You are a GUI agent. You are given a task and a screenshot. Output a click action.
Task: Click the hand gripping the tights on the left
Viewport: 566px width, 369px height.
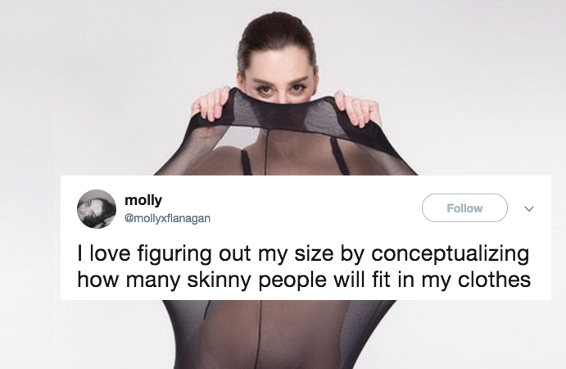coord(211,103)
